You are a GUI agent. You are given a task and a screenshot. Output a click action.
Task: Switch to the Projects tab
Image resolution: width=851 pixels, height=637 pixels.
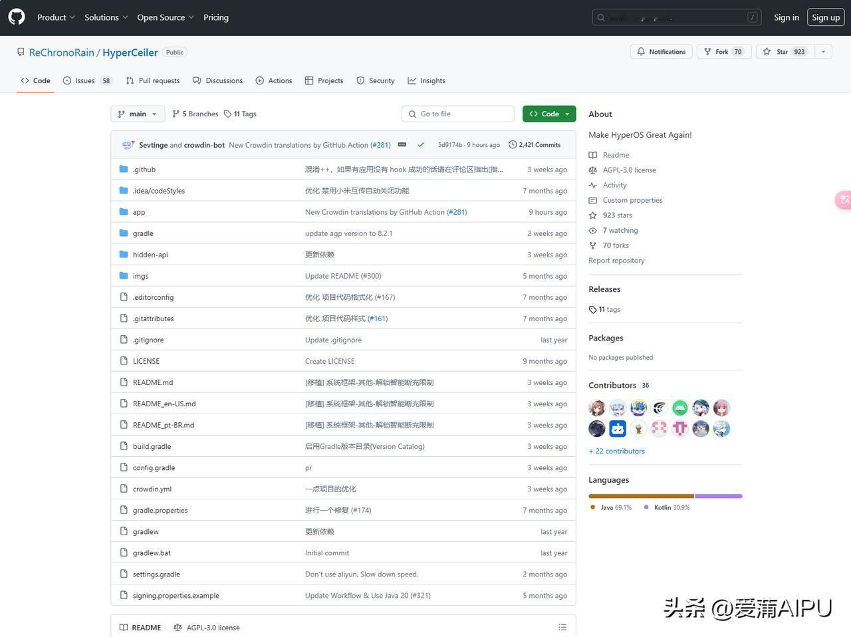pyautogui.click(x=324, y=80)
